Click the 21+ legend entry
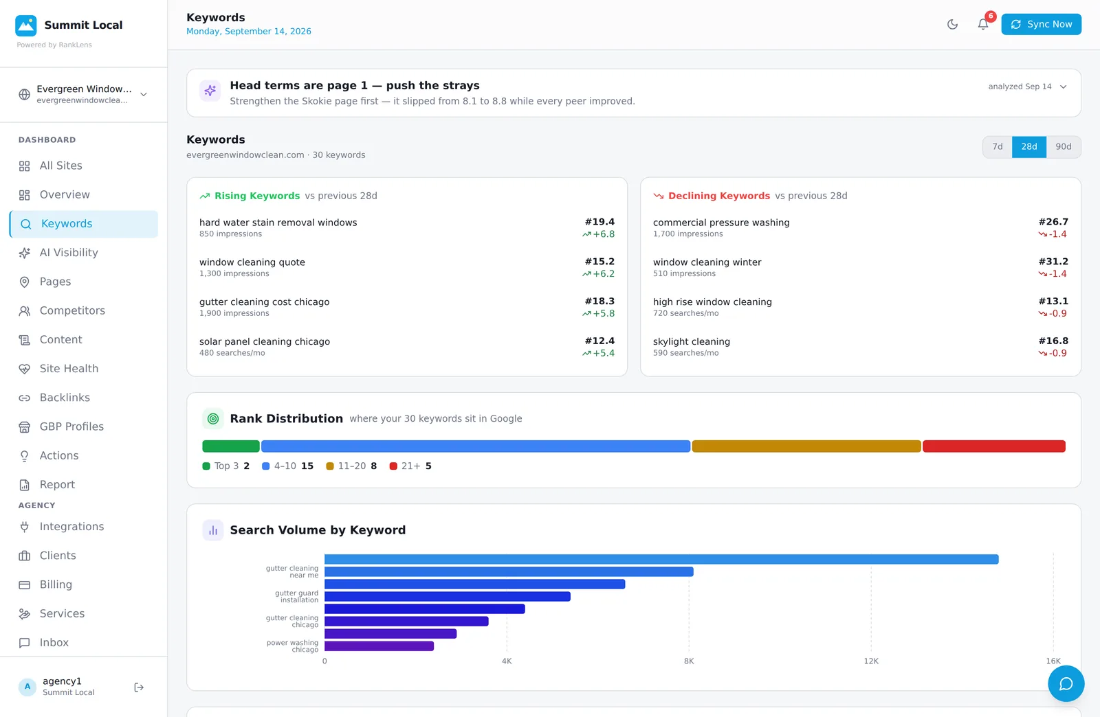This screenshot has width=1100, height=717. click(x=410, y=466)
